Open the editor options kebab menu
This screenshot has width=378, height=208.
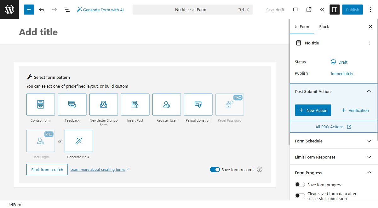(x=370, y=9)
